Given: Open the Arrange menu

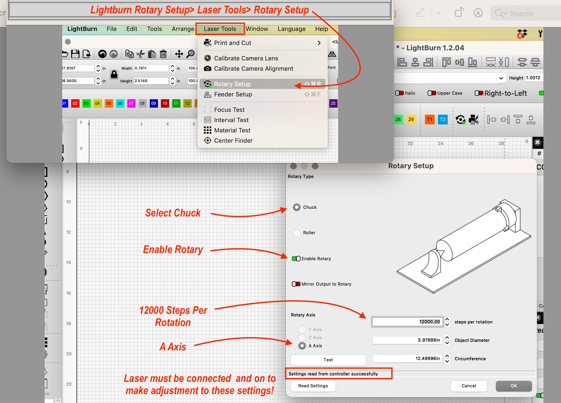Looking at the screenshot, I should click(183, 29).
